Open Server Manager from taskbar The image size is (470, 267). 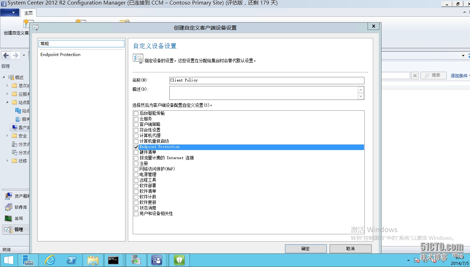click(28, 260)
